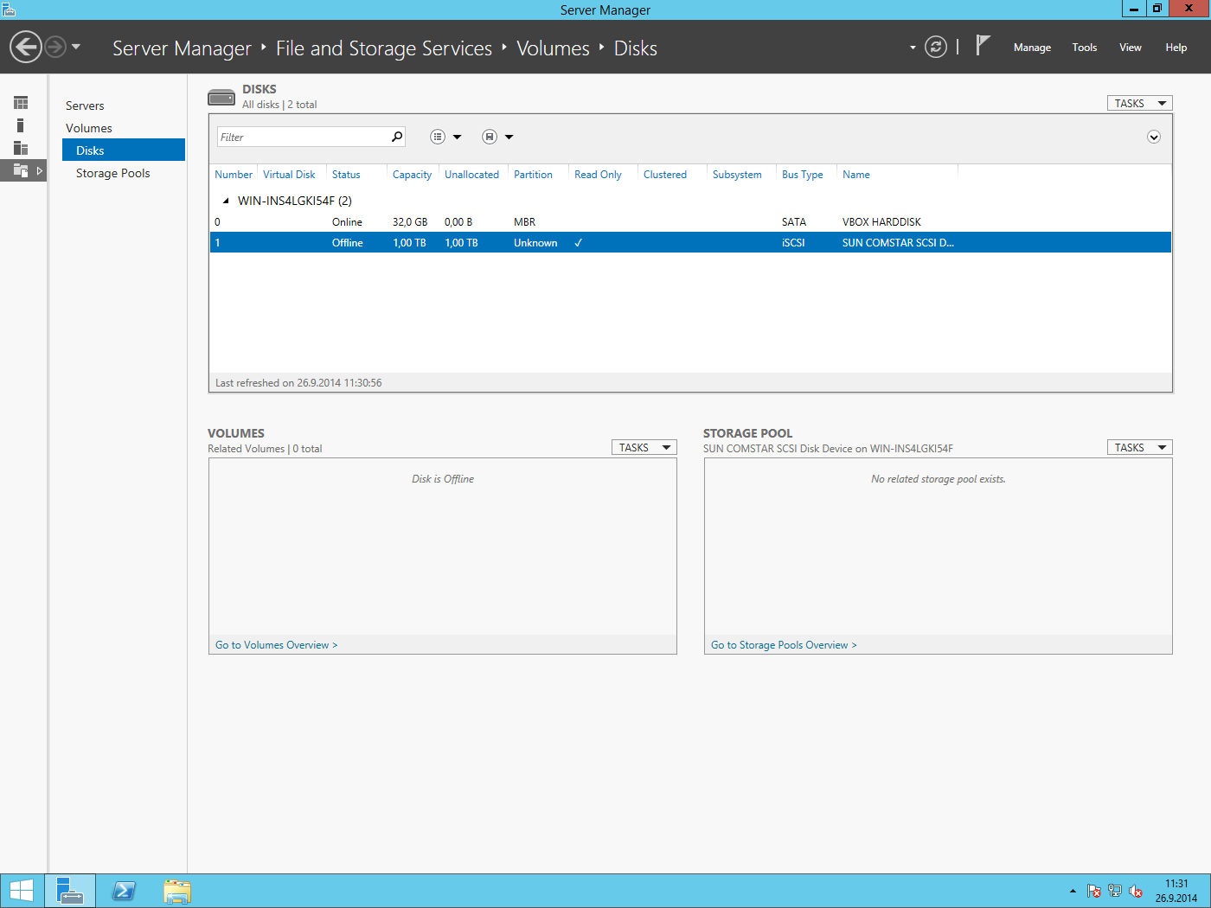1211x908 pixels.
Task: Sort by the Clustered column header
Action: click(665, 175)
